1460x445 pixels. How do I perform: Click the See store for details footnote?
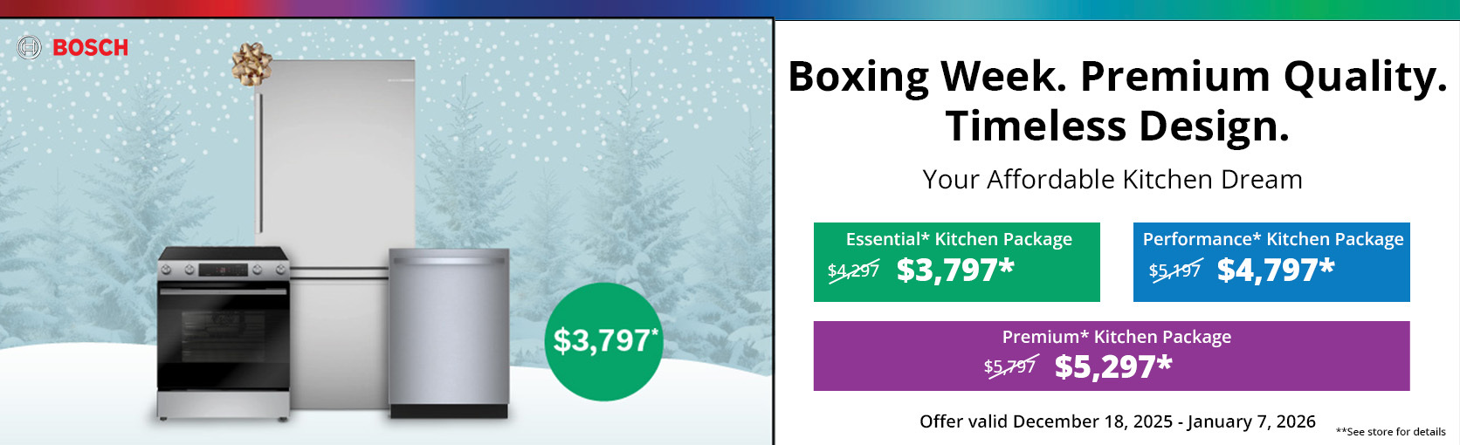(x=1390, y=432)
